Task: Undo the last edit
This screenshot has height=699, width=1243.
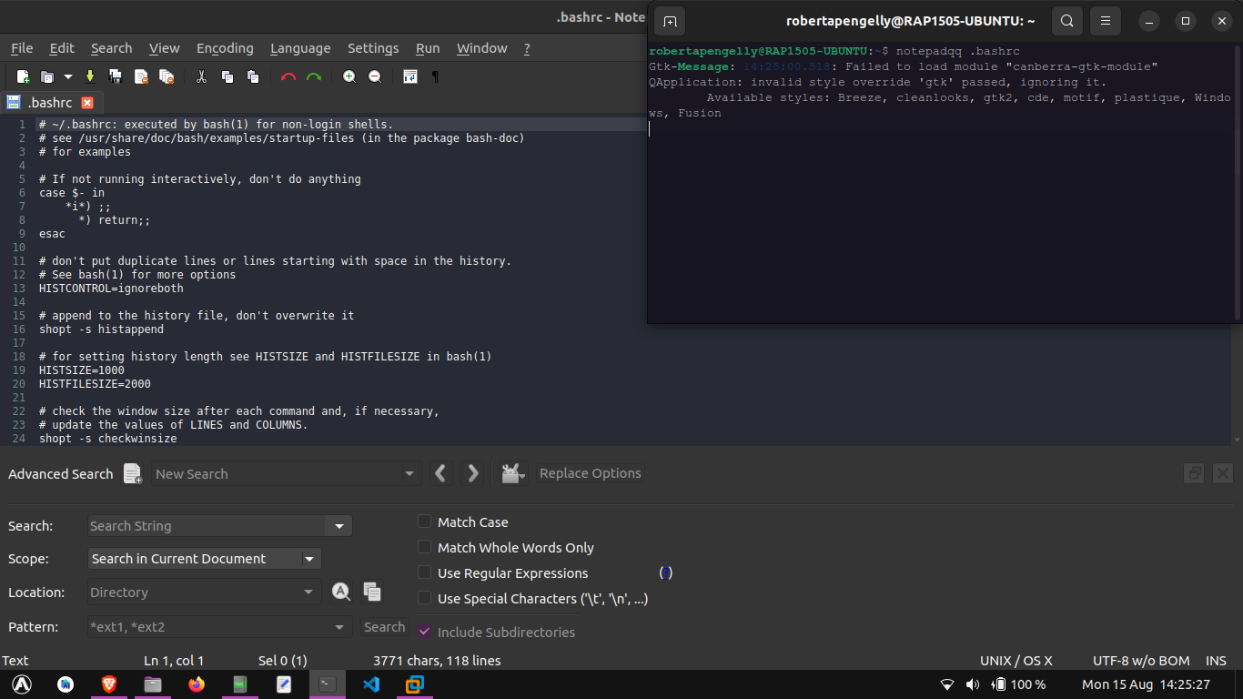Action: click(288, 76)
